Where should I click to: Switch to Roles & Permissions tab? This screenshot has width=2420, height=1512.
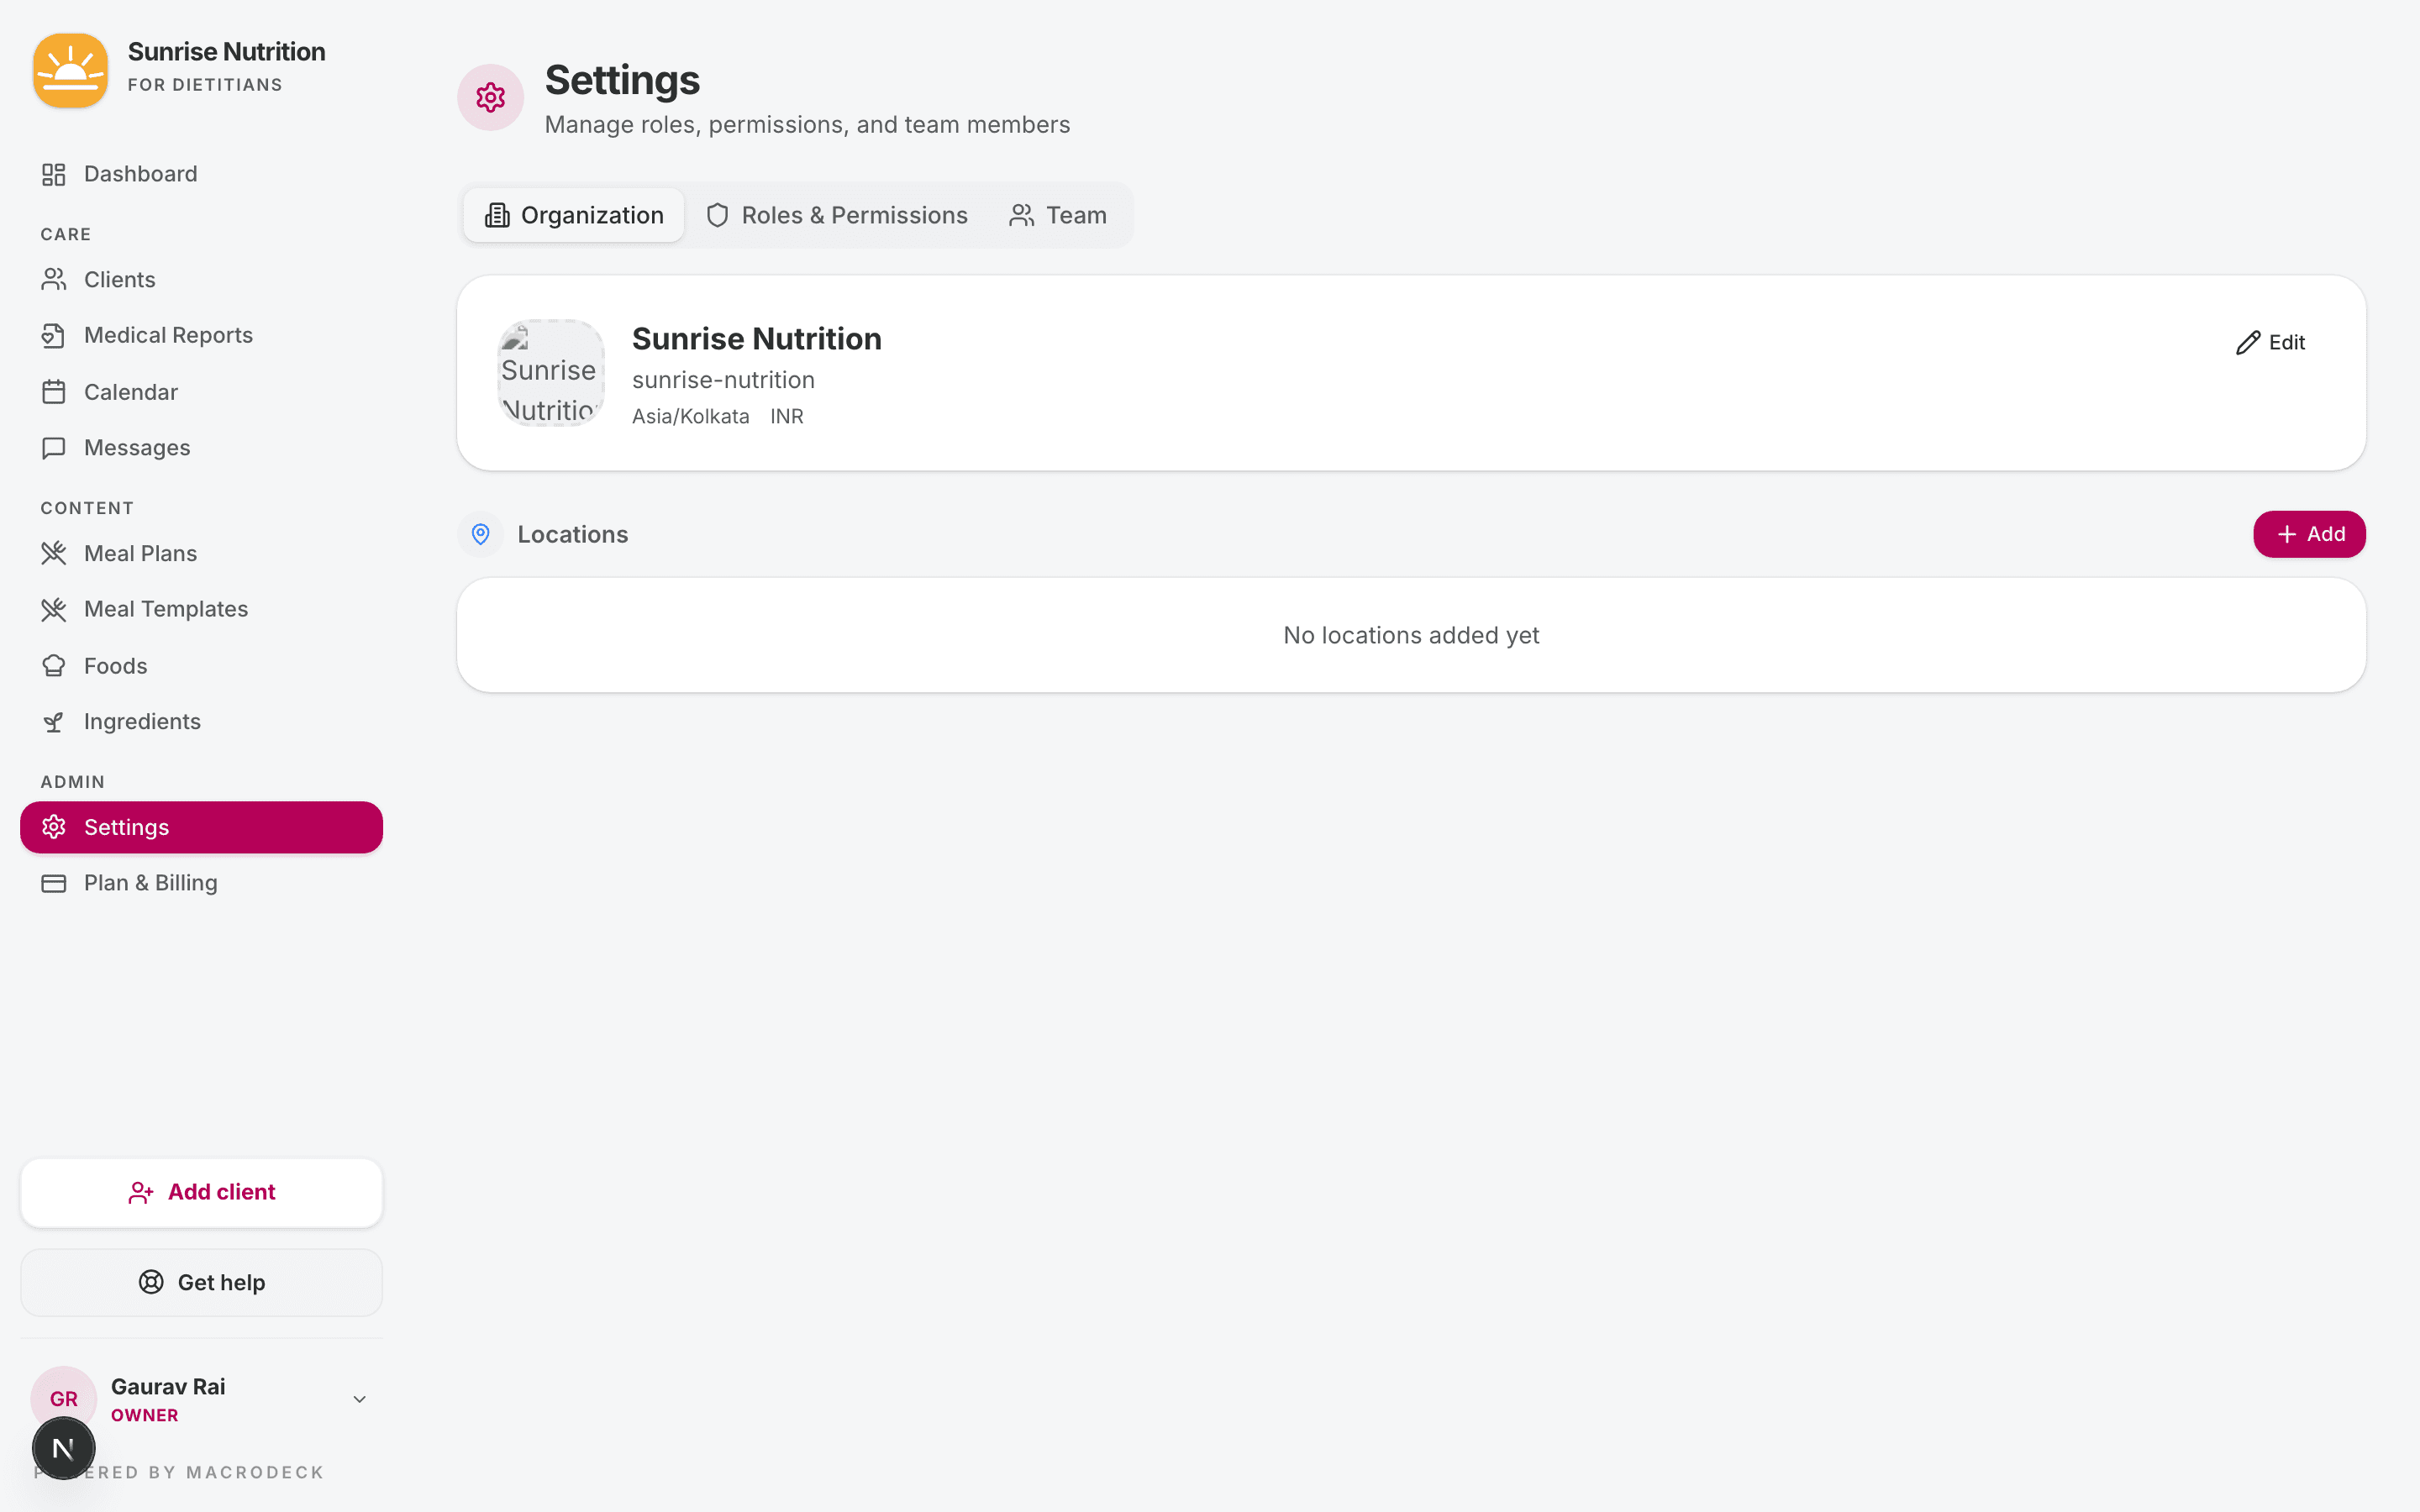pyautogui.click(x=836, y=215)
